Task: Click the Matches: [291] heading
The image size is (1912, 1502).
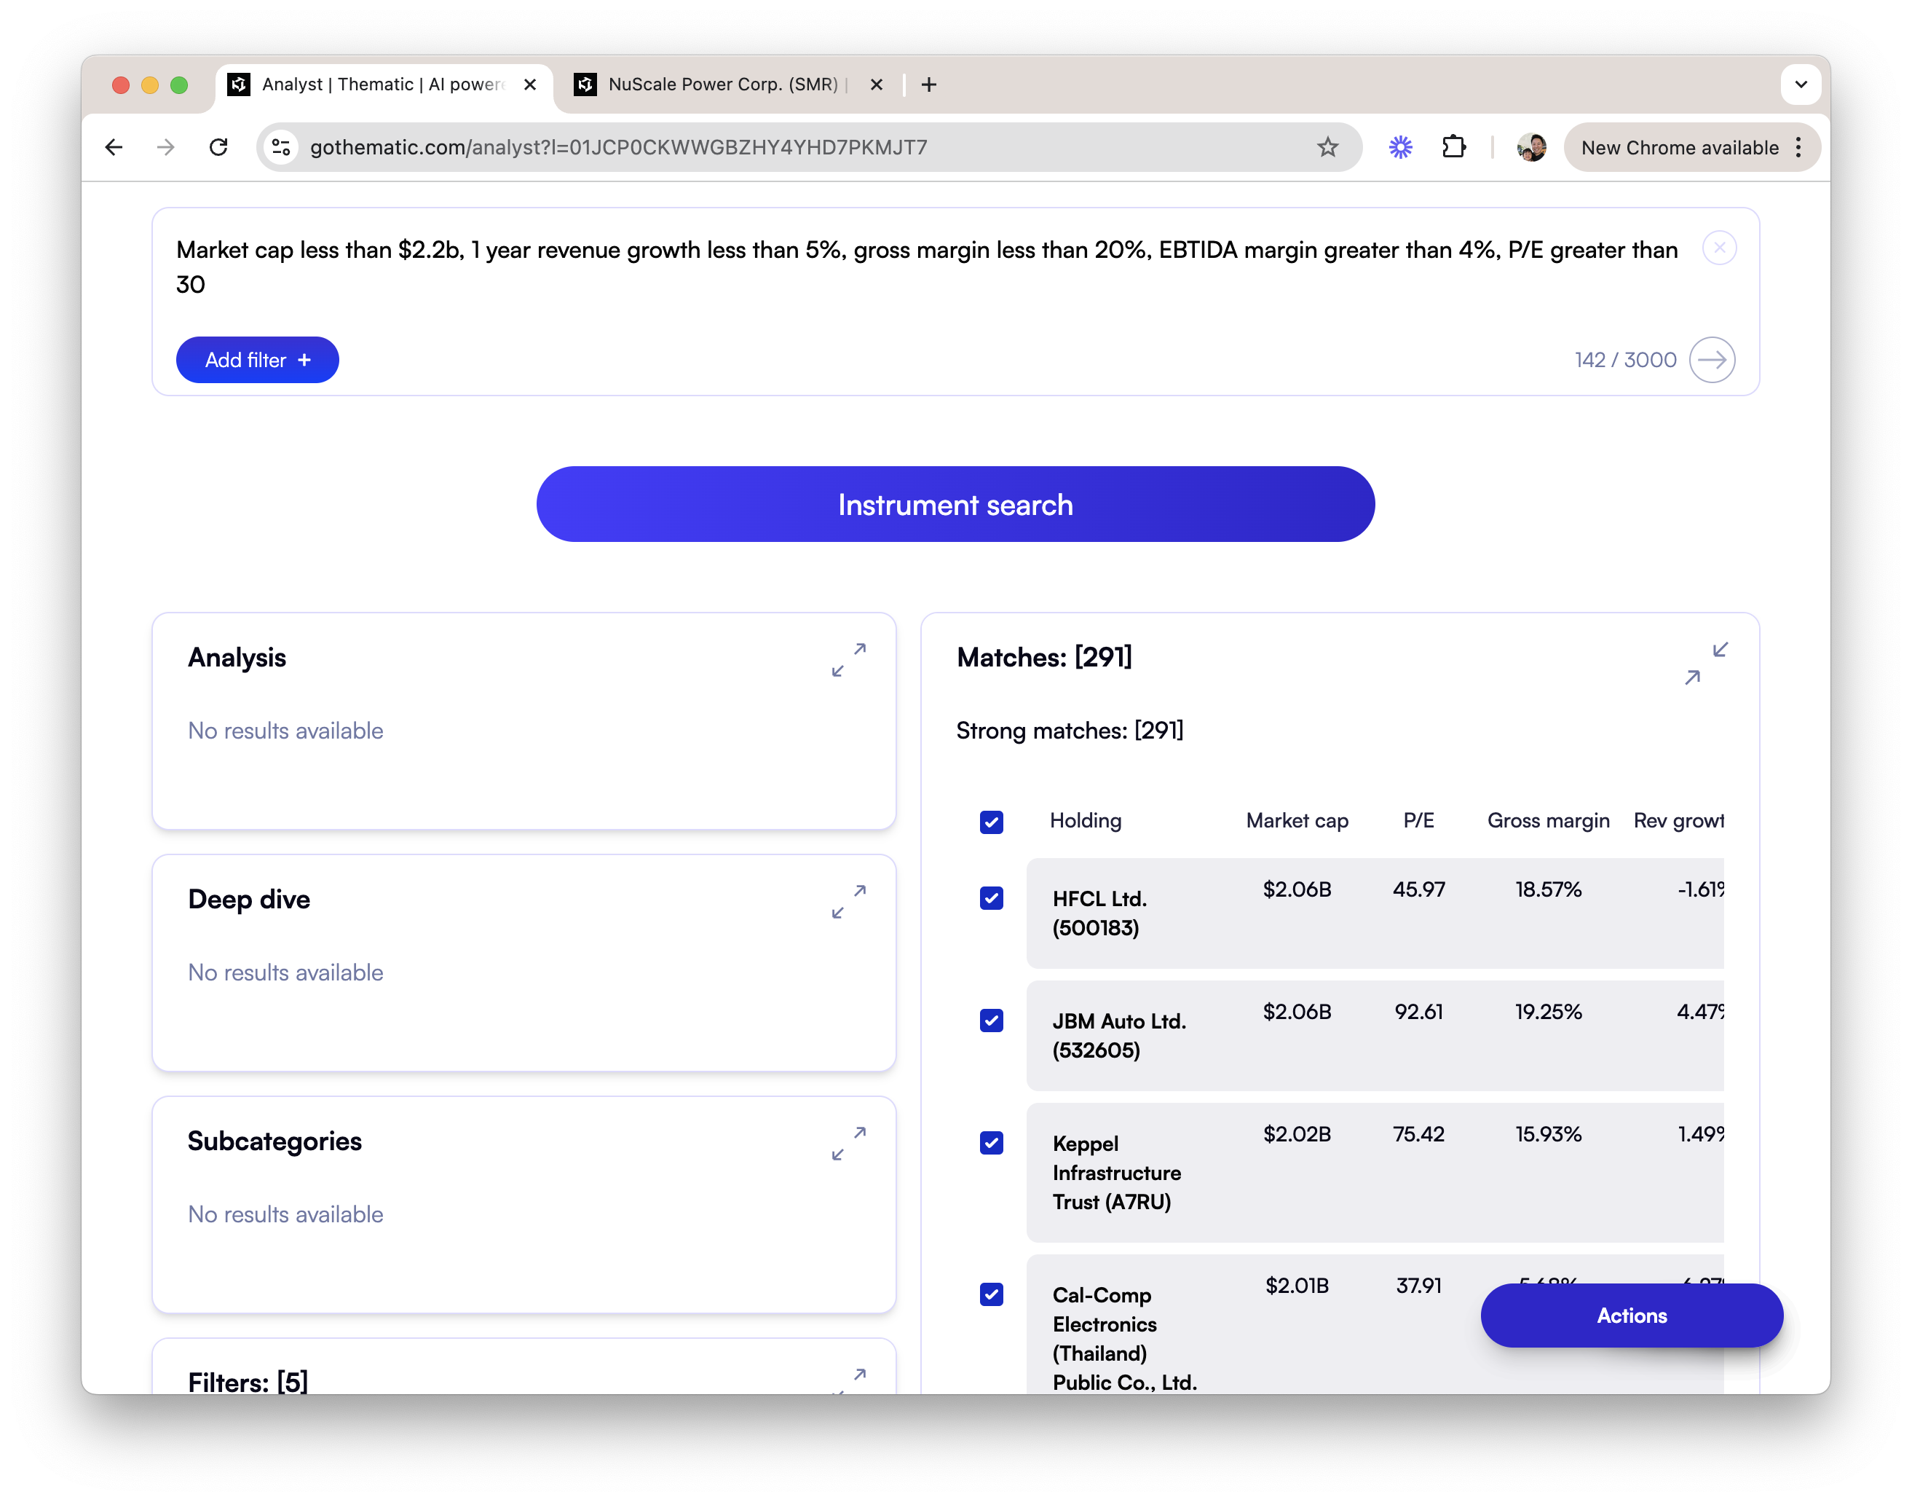Action: click(1044, 657)
